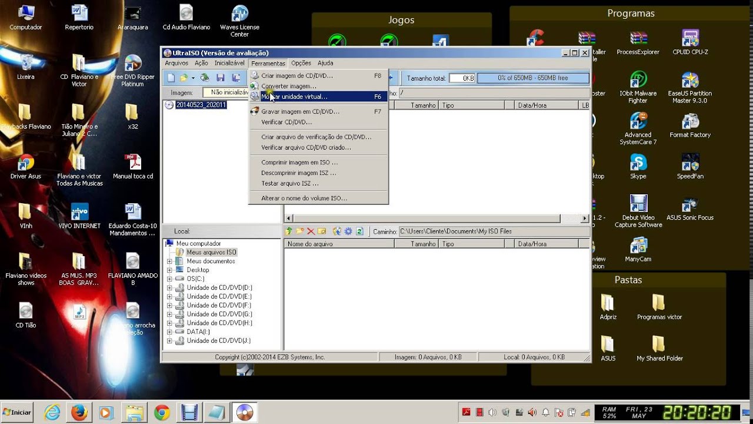
Task: Click the red X delete icon in local toolbar
Action: coord(311,231)
